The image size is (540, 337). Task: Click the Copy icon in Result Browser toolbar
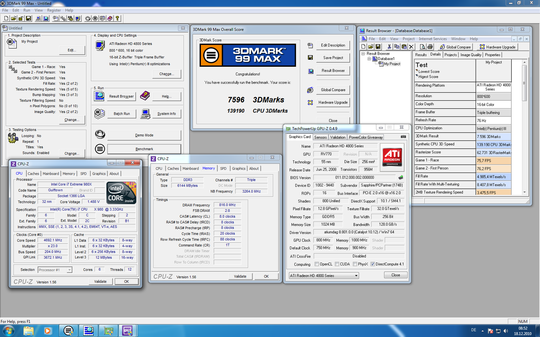(x=397, y=47)
